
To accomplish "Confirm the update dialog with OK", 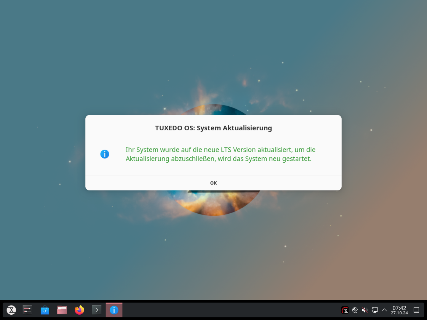I will tap(213, 183).
